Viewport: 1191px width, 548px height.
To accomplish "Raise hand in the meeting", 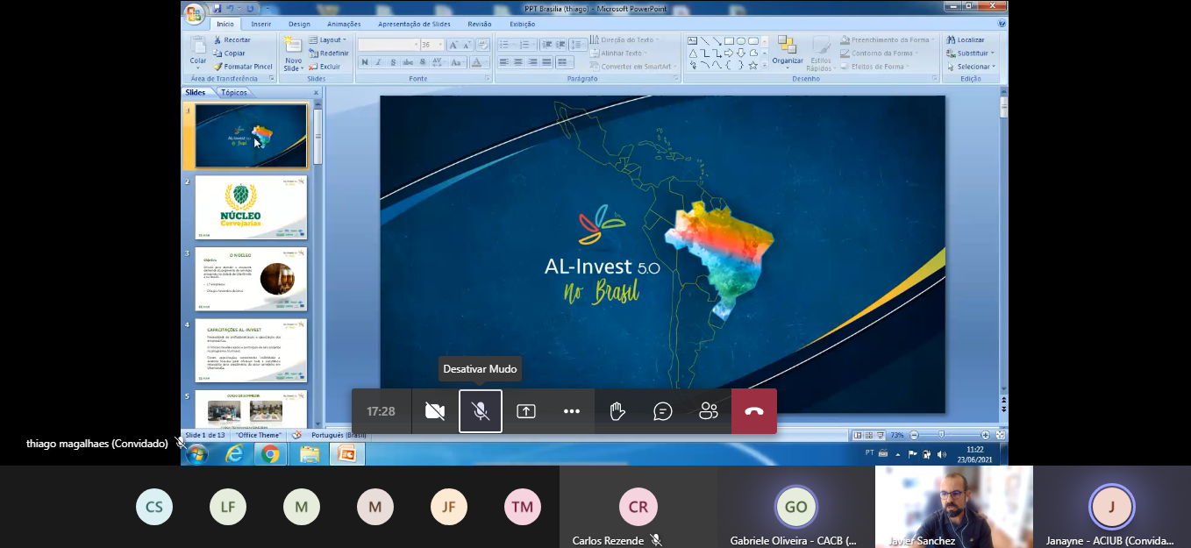I will click(617, 411).
